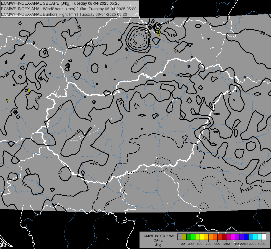Click the 100 legend tick label
The width and height of the screenshot is (271, 249).
click(x=182, y=244)
